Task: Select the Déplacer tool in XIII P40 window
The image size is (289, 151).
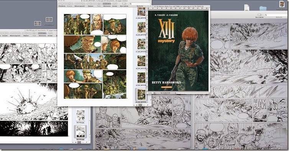Action: (x=26, y=34)
